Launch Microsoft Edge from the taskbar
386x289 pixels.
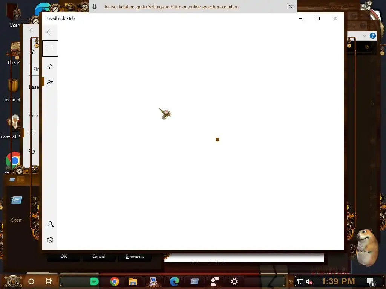(174, 281)
